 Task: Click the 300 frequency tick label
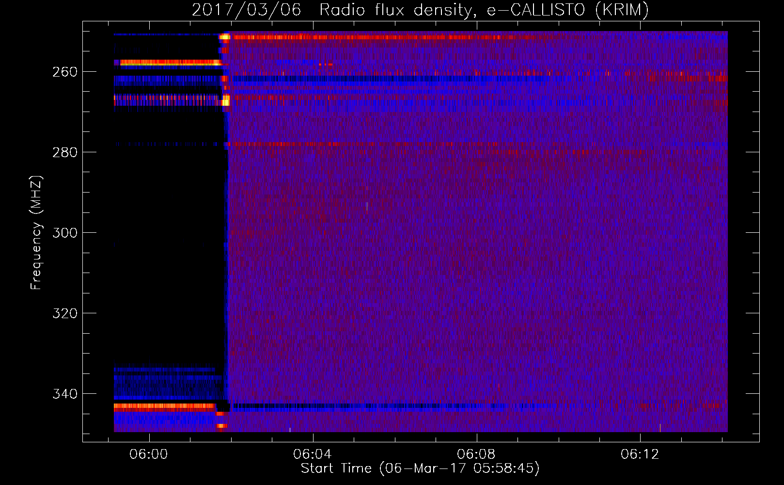click(65, 233)
